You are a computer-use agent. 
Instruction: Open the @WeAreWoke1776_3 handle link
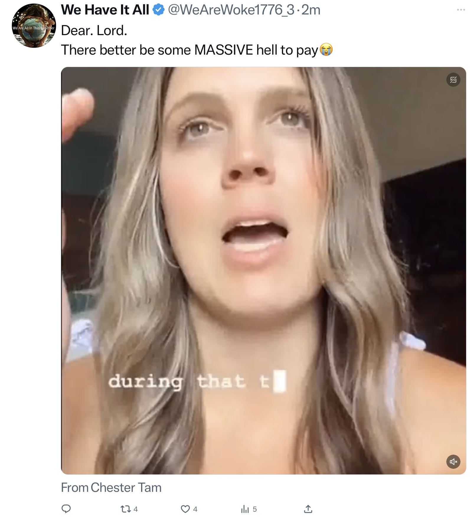[231, 10]
